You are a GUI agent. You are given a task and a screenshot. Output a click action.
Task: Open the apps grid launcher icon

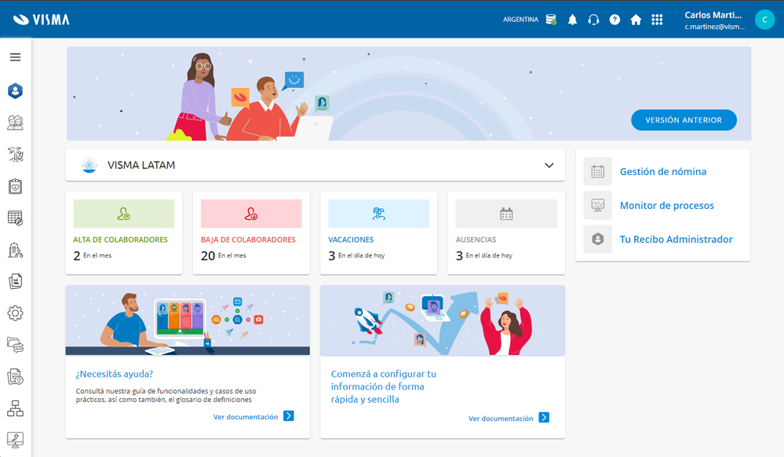(657, 20)
